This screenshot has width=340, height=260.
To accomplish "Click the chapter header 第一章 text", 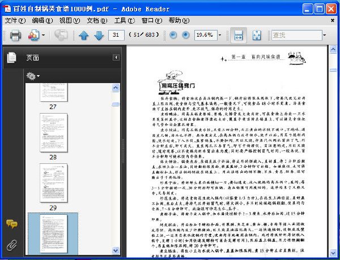I will (238, 57).
